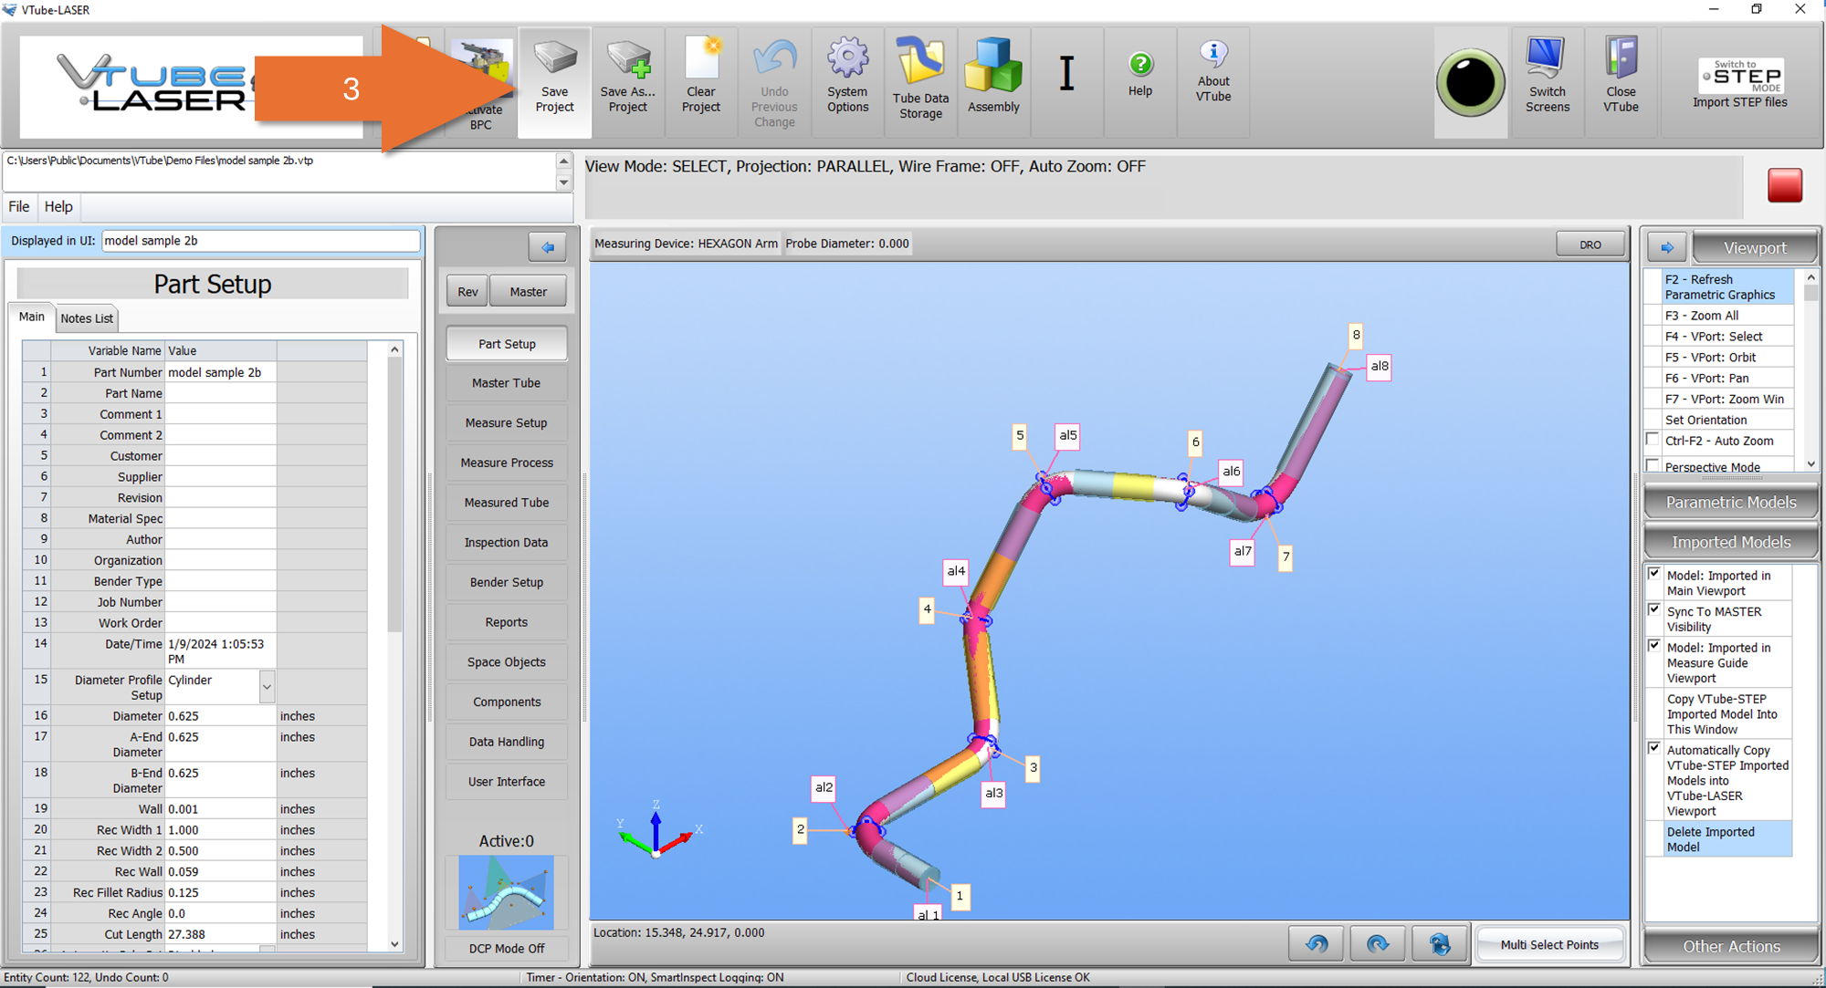Expand the Imported Models section

pyautogui.click(x=1730, y=542)
